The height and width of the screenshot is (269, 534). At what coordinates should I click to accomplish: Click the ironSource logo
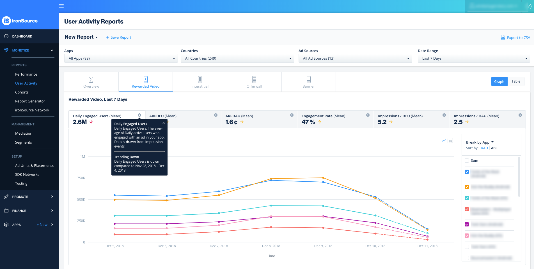[x=20, y=21]
